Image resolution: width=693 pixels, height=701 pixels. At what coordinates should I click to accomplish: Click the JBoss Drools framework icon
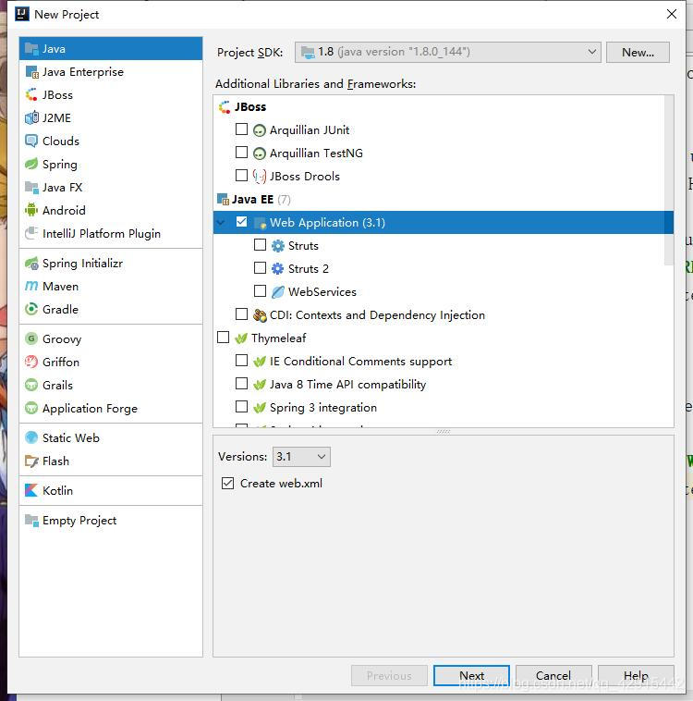[x=259, y=176]
